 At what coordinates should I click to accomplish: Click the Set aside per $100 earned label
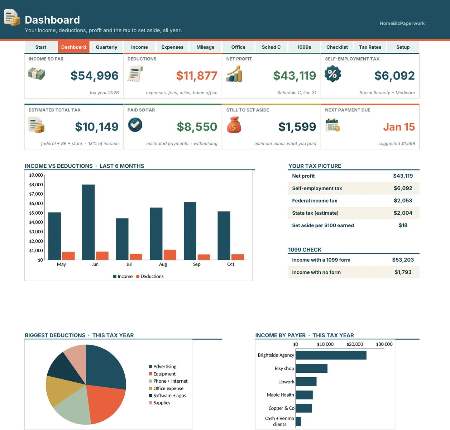(x=323, y=225)
